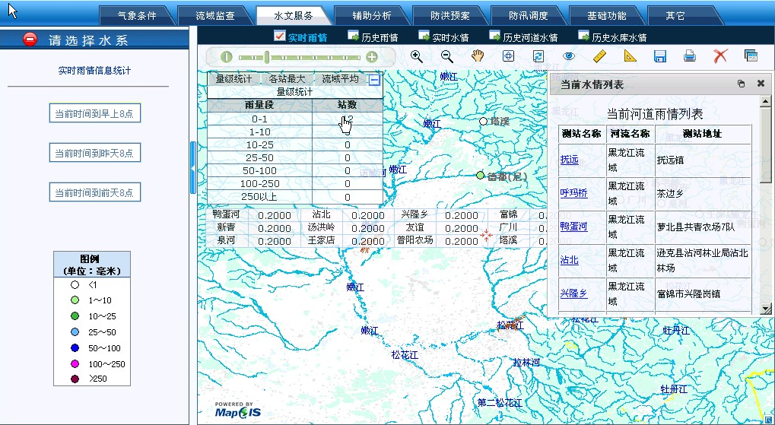This screenshot has width=775, height=425.
Task: Click the red X clear icon
Action: pos(720,56)
